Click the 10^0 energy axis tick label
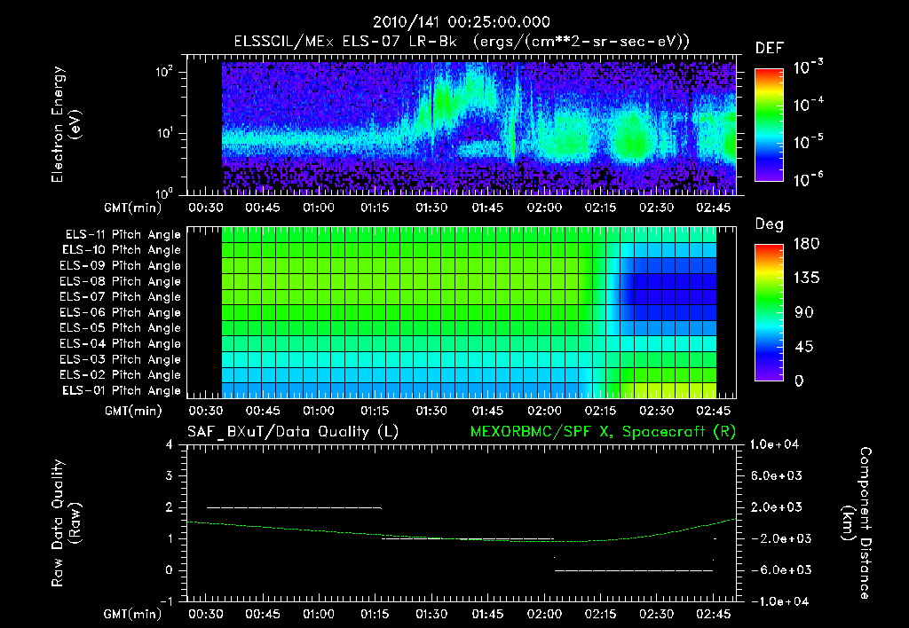Screen dimensions: 909x628 164,192
